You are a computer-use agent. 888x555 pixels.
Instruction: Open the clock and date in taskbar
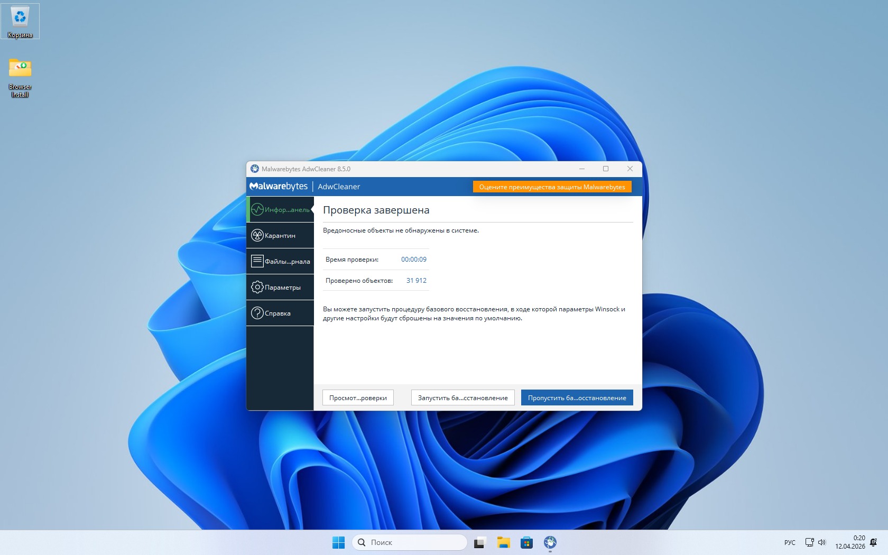(850, 542)
